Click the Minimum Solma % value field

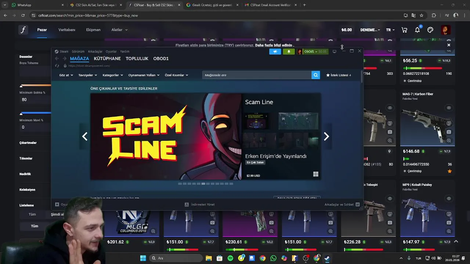[x=35, y=100]
